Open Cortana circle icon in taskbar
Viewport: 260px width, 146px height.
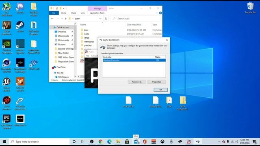point(74,142)
